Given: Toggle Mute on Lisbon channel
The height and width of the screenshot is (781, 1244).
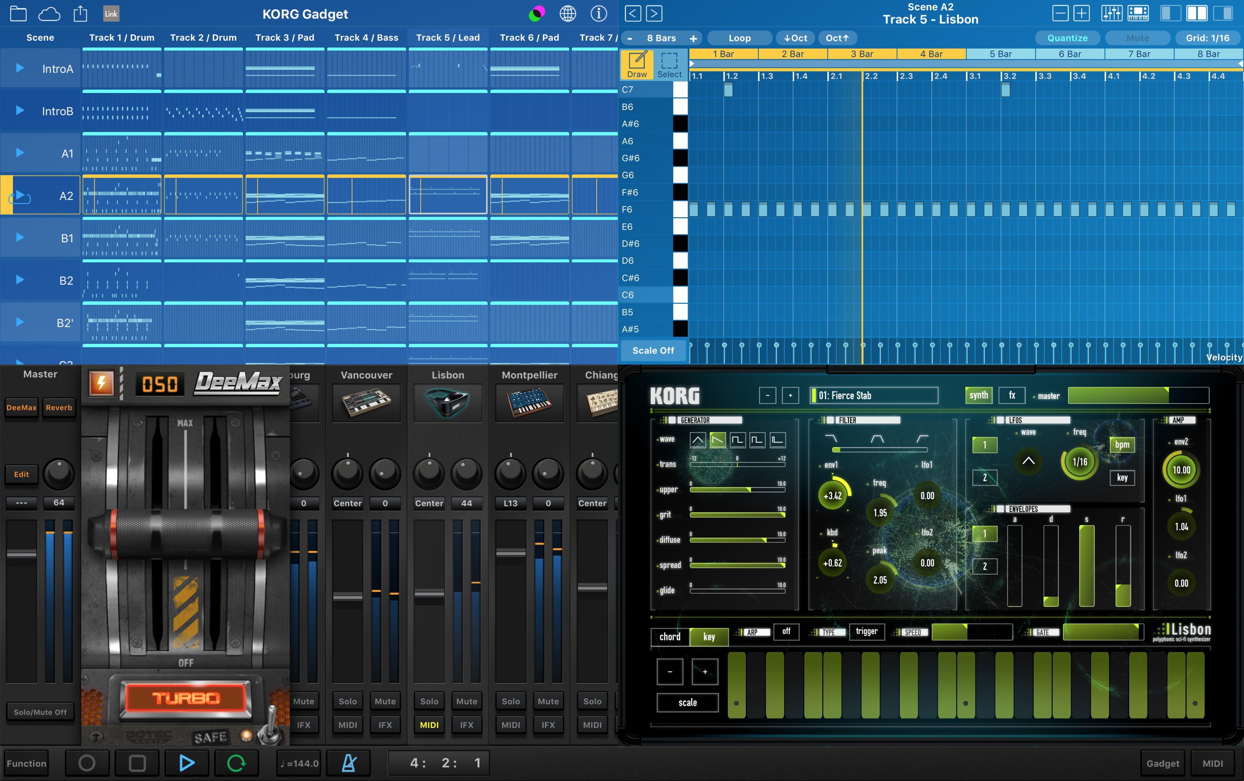Looking at the screenshot, I should click(x=467, y=701).
